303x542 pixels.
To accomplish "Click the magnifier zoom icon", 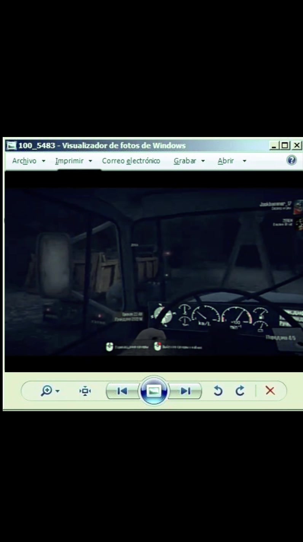I will [46, 391].
